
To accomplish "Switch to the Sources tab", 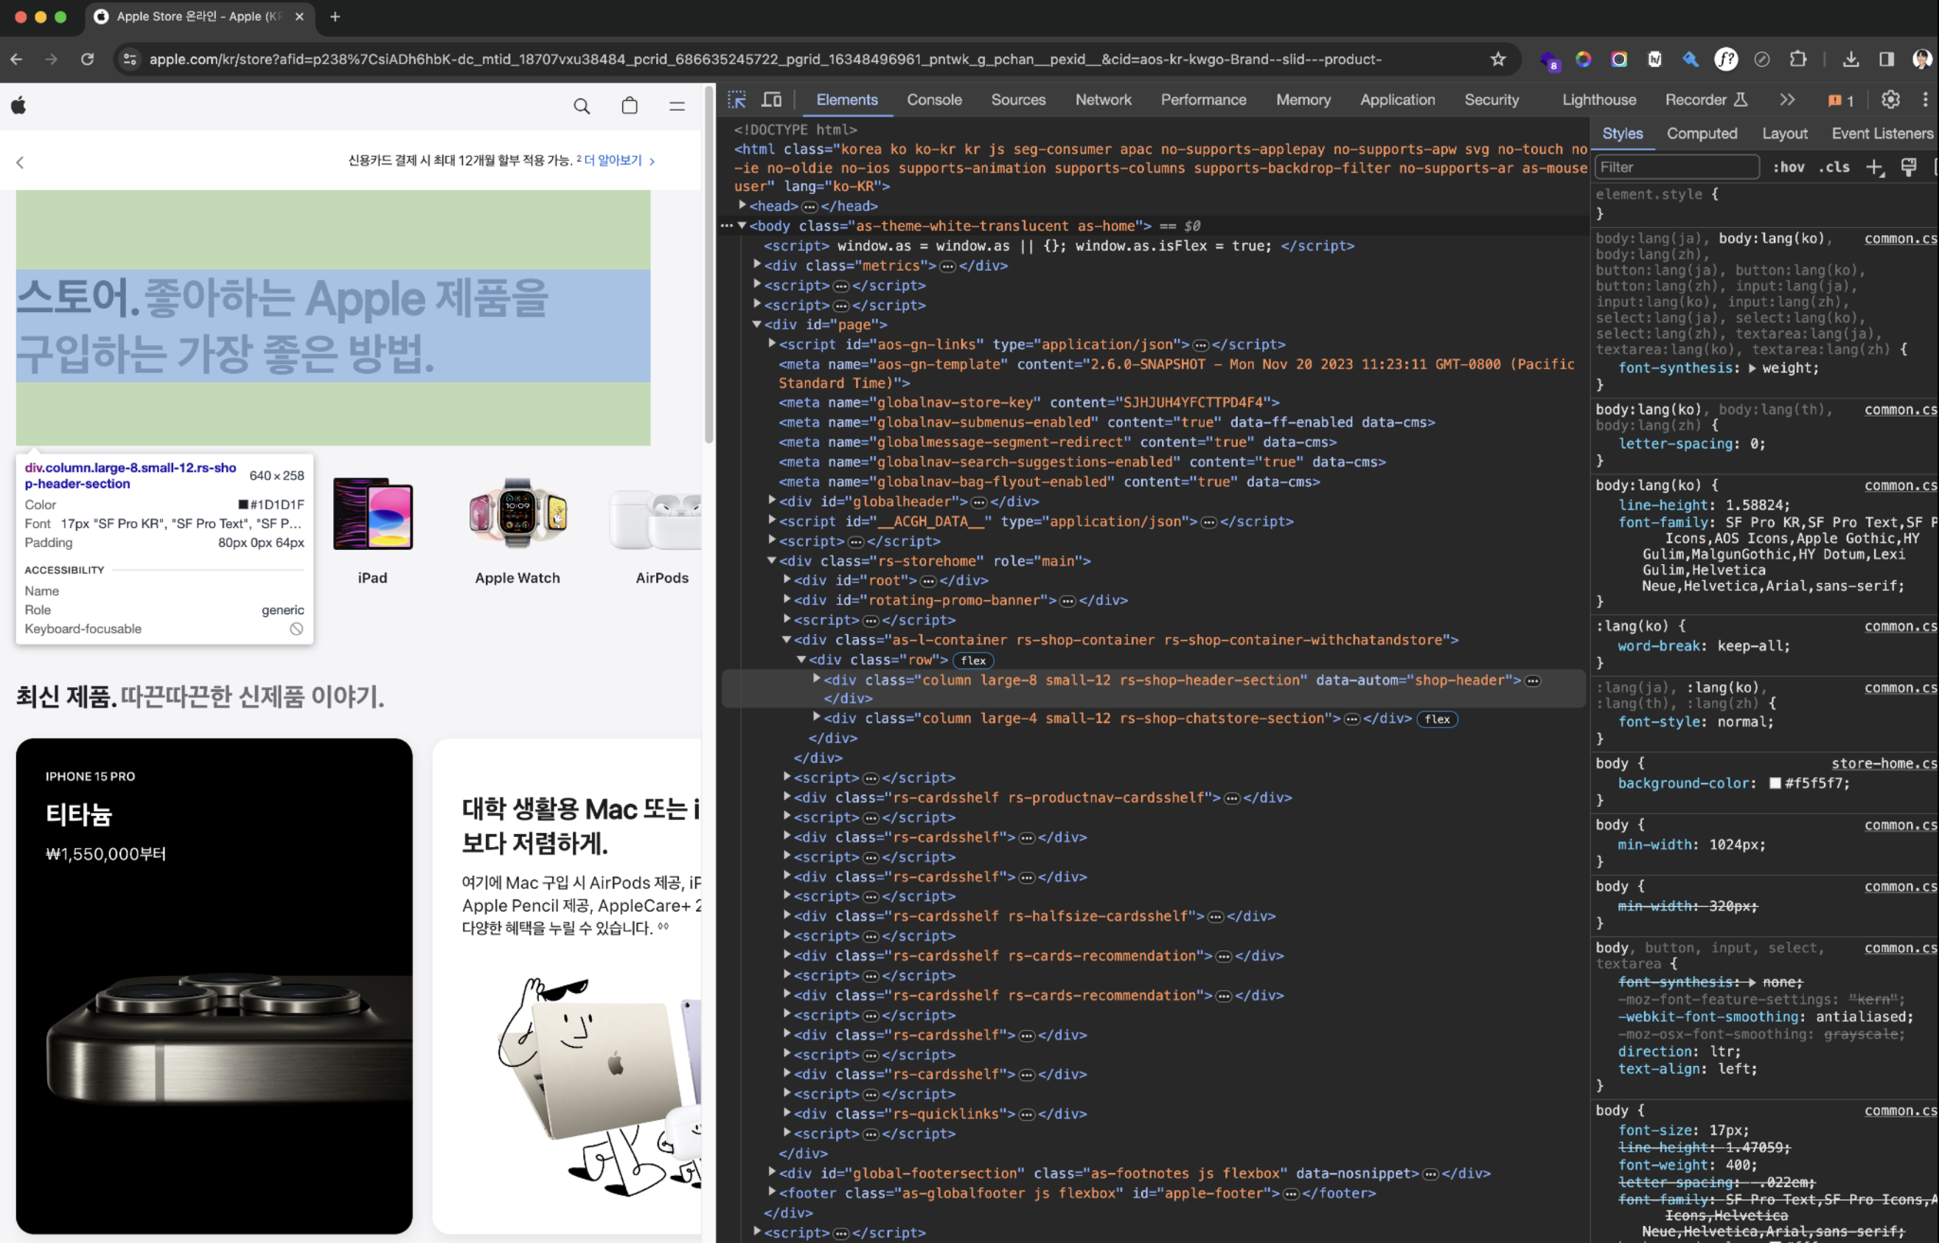I will [1017, 100].
